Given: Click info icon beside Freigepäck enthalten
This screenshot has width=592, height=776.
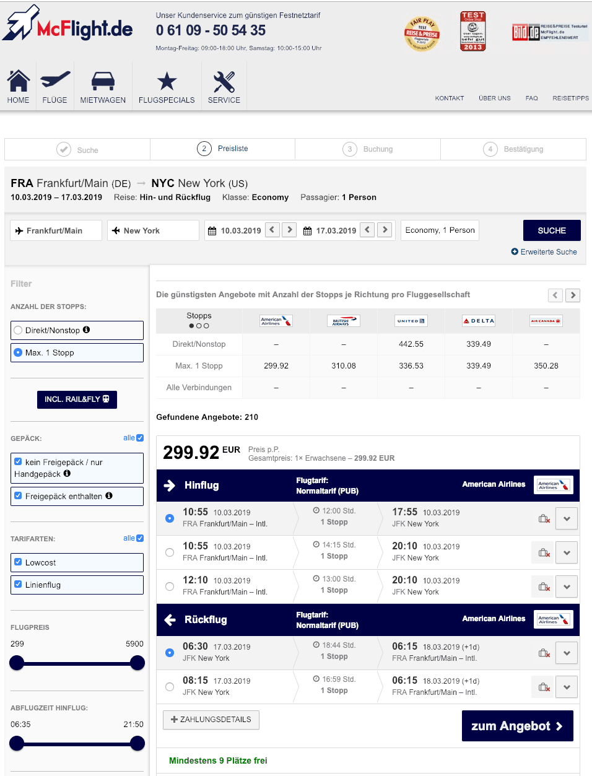Looking at the screenshot, I should (x=109, y=495).
